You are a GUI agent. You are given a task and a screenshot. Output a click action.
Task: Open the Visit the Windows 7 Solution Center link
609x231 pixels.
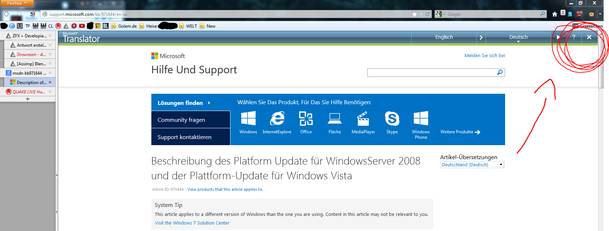pyautogui.click(x=192, y=223)
